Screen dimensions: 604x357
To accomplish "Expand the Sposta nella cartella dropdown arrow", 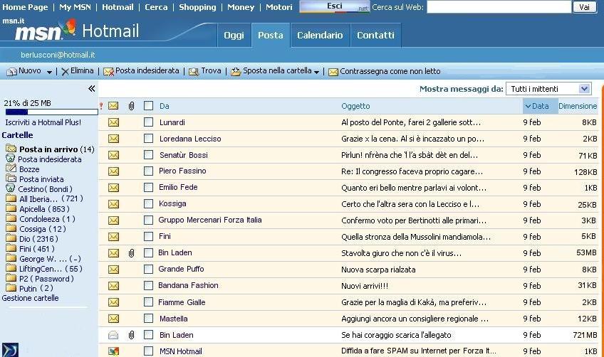I will tap(316, 72).
